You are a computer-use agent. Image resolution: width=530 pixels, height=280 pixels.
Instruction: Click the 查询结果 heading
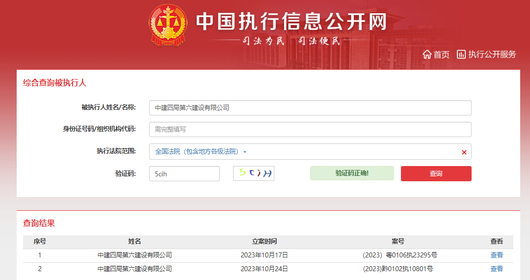point(39,223)
